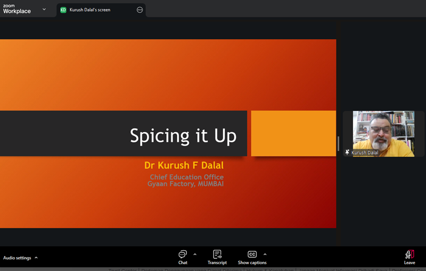426x271 pixels.
Task: Select Kurush Dalal's screen tab
Action: point(101,10)
